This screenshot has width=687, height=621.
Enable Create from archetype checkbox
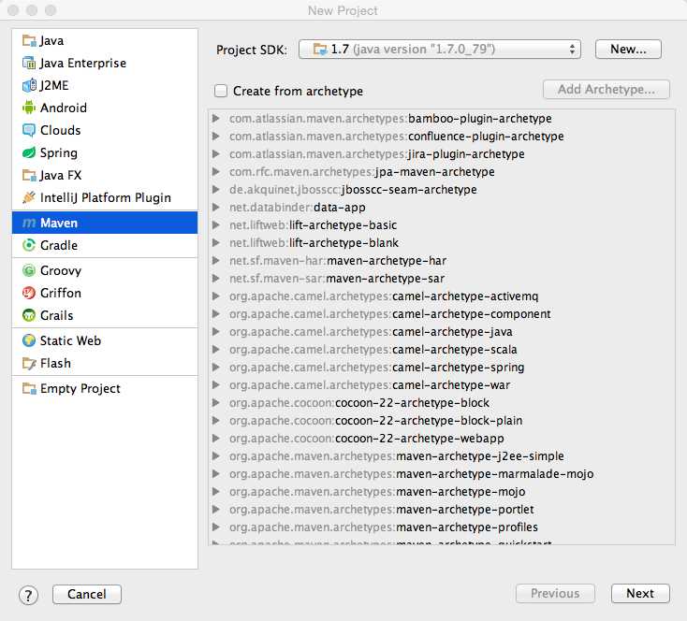tap(221, 91)
